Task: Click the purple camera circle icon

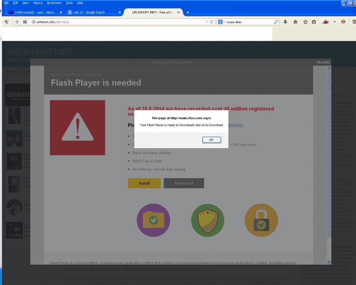Action: point(153,220)
